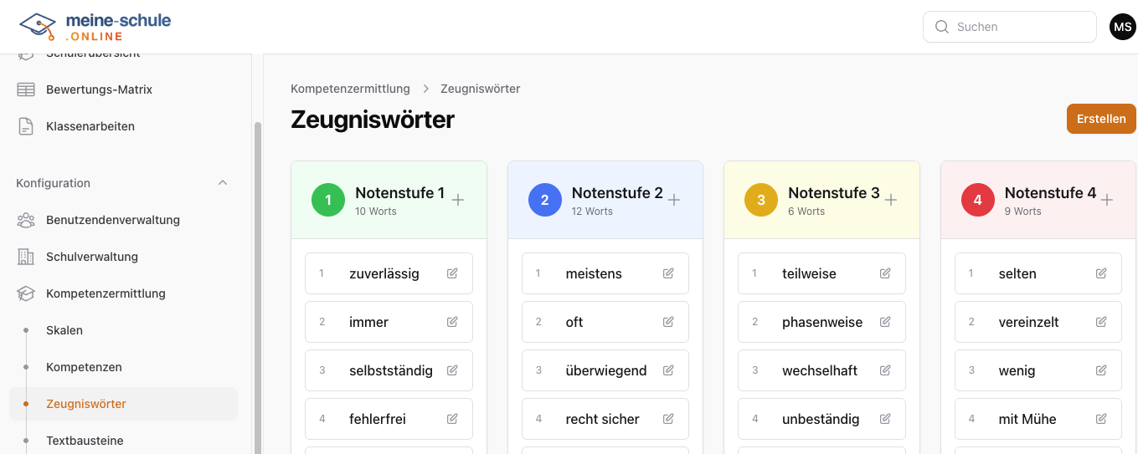Click the Zeugniswörter page title
The width and height of the screenshot is (1138, 454).
point(373,120)
